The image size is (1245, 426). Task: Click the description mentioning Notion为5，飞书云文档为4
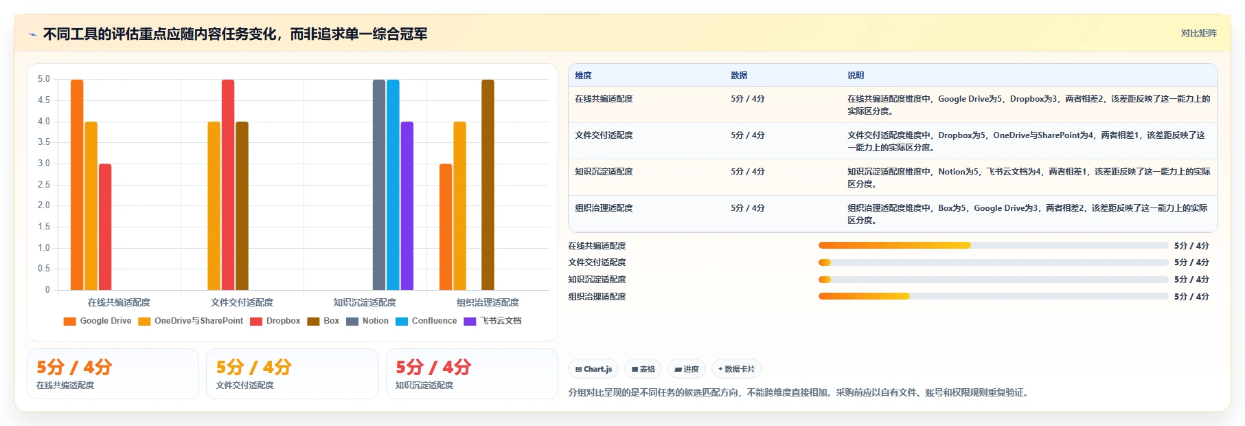pyautogui.click(x=1029, y=178)
